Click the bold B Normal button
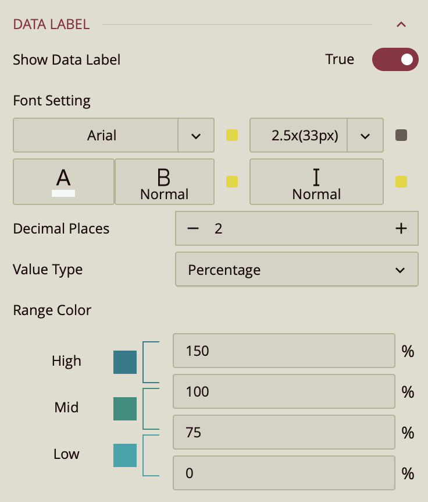The width and height of the screenshot is (428, 502). 165,182
